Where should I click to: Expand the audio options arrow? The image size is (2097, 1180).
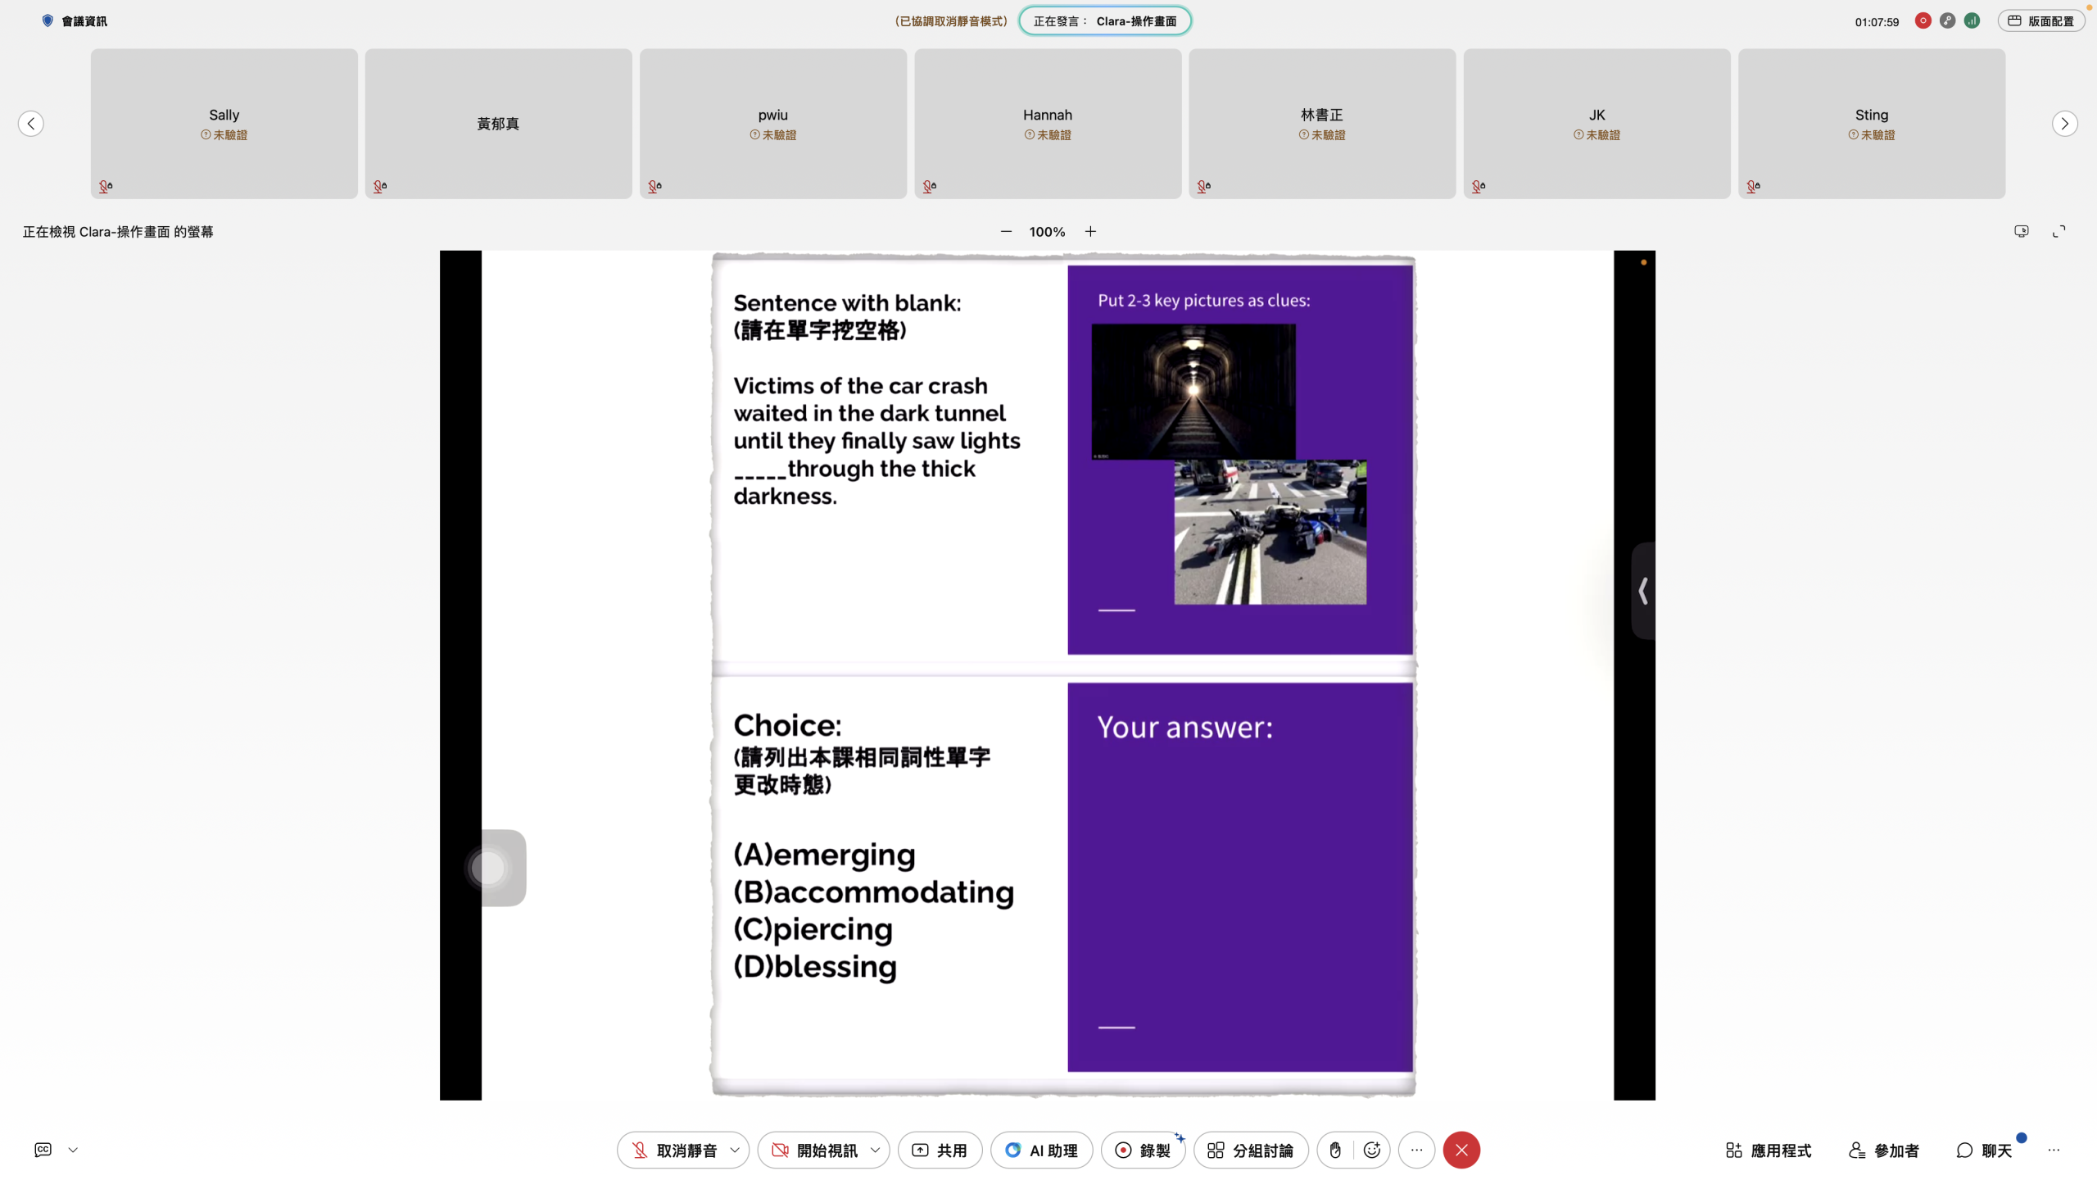tap(735, 1150)
